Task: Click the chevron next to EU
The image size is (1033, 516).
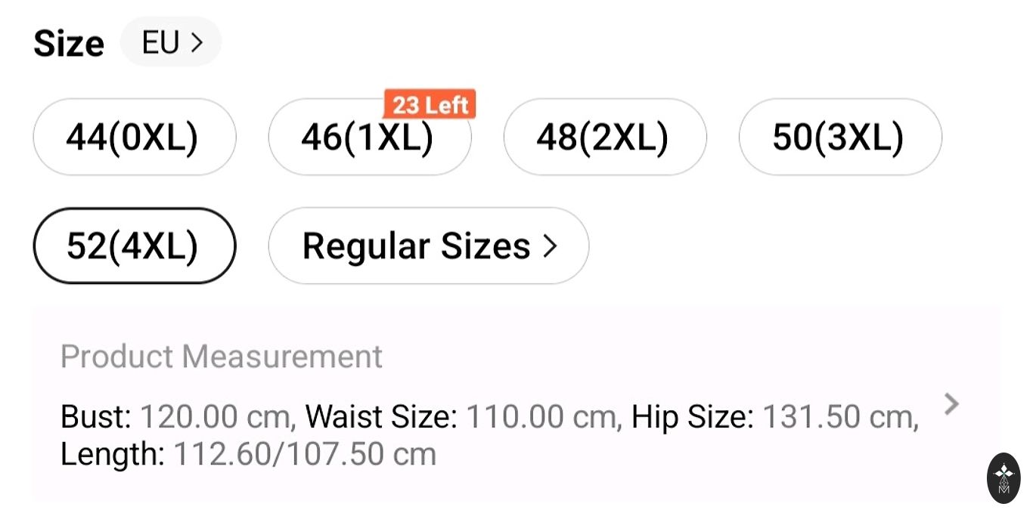Action: (197, 43)
